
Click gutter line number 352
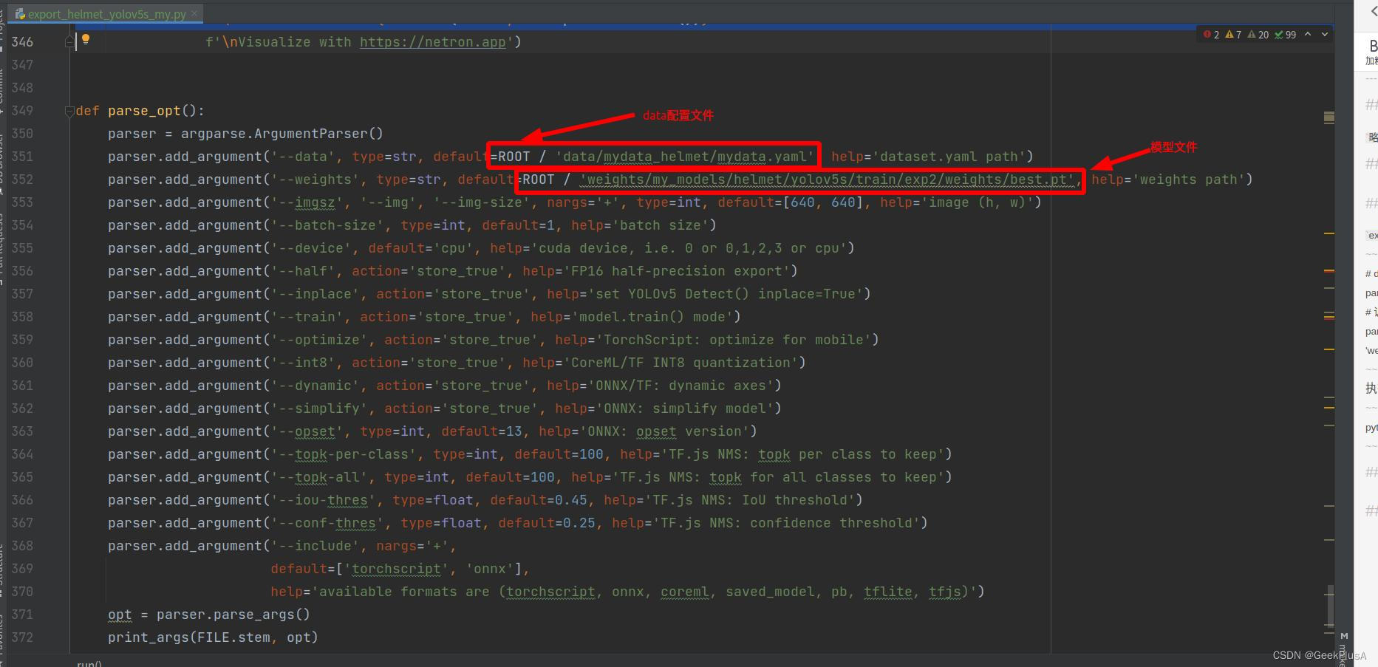pos(22,179)
